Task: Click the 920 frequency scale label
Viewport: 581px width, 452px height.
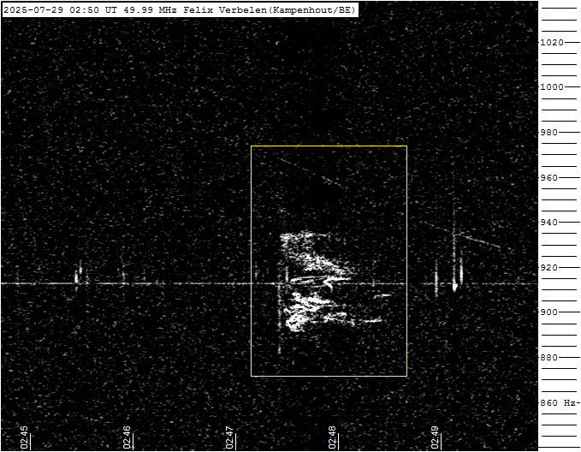Action: coord(549,267)
